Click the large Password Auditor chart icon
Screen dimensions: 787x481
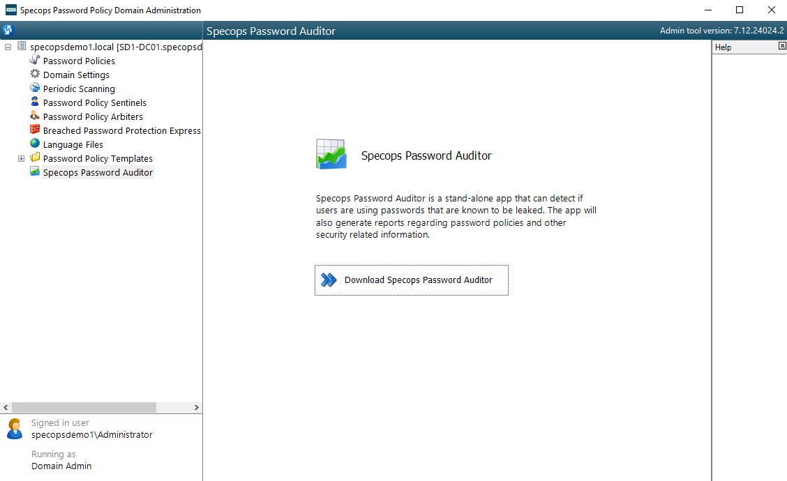click(x=331, y=155)
